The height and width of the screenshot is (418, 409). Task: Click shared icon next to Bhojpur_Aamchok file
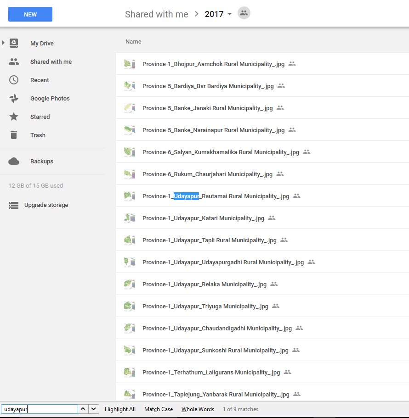[292, 64]
